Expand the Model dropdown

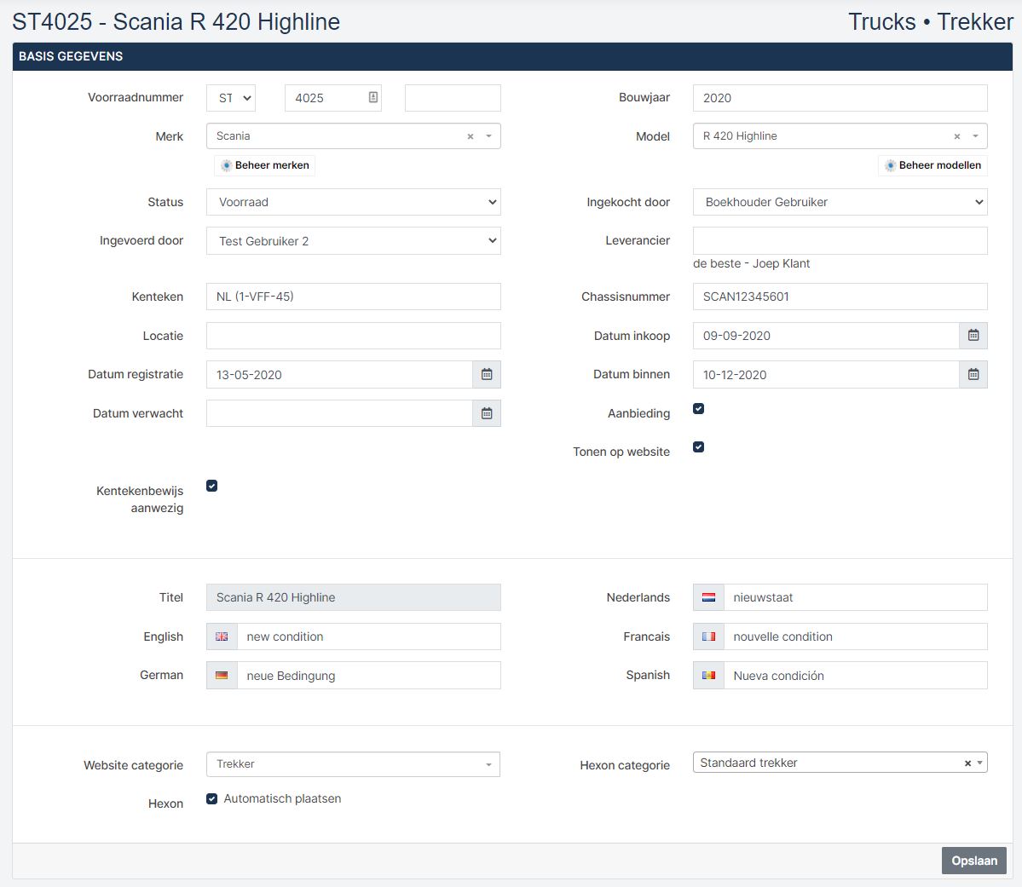[x=976, y=136]
